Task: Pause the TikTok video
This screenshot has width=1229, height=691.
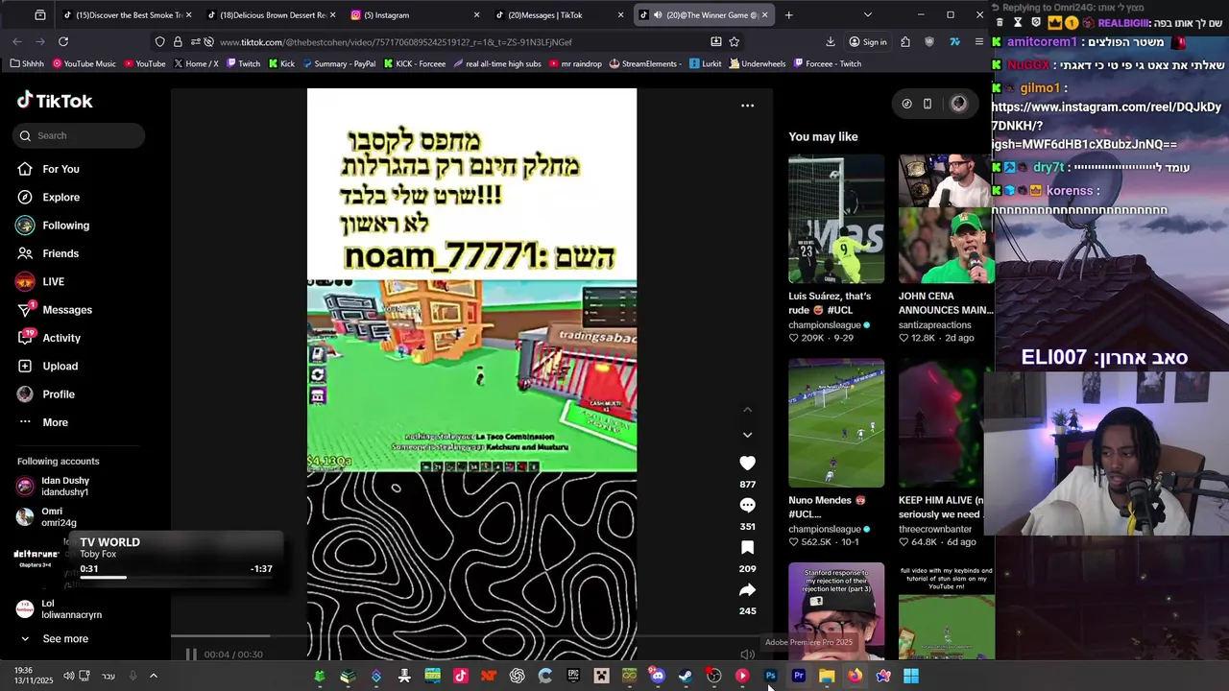Action: (191, 655)
